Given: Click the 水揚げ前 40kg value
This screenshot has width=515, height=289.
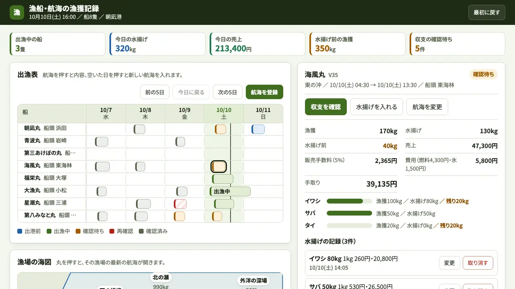Looking at the screenshot, I should click(x=390, y=146).
